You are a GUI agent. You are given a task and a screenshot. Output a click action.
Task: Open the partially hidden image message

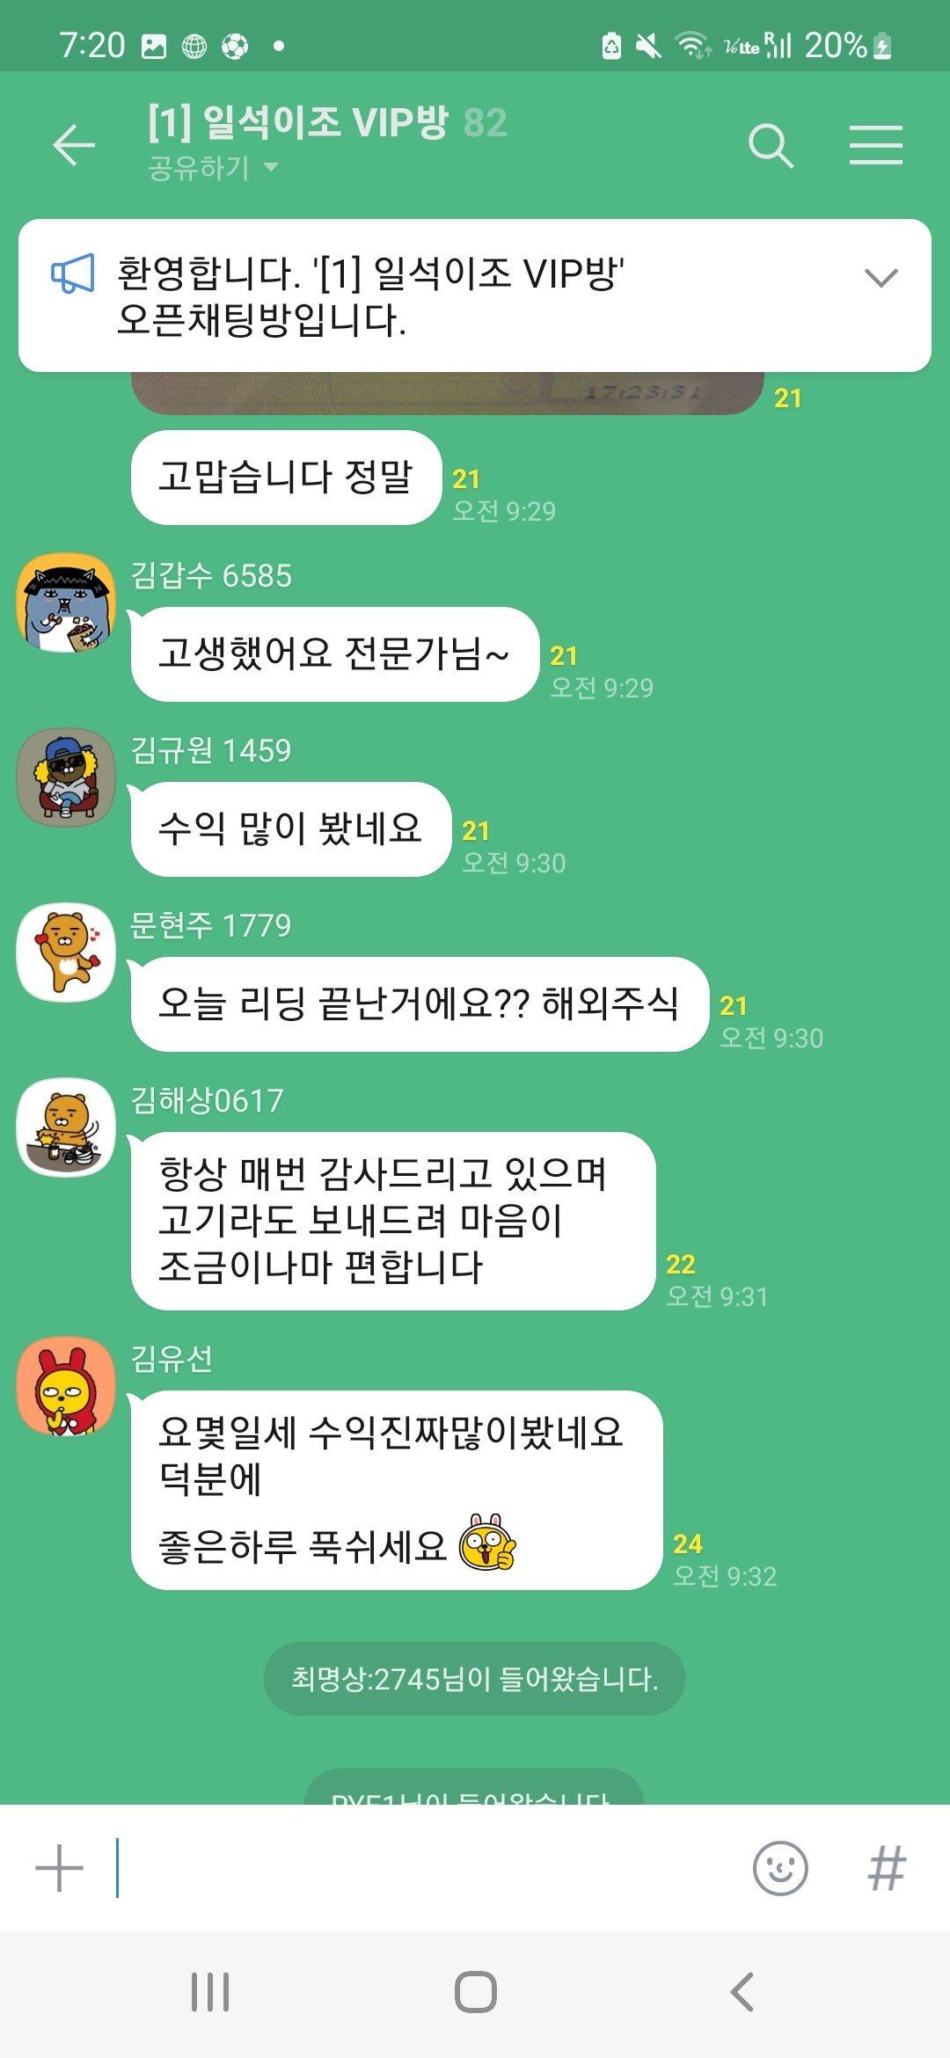447,392
